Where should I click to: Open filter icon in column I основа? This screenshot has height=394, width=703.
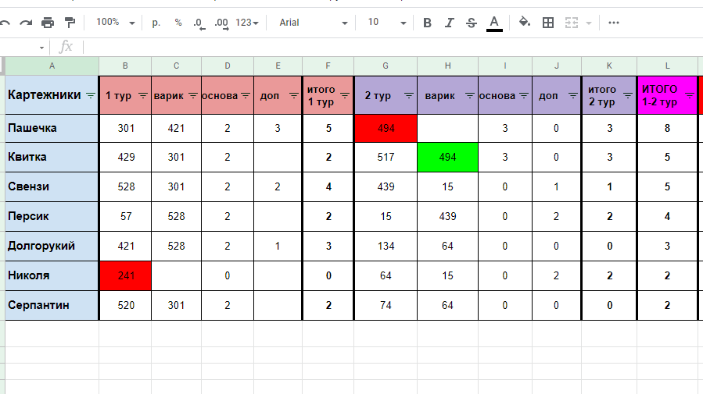[x=524, y=95]
